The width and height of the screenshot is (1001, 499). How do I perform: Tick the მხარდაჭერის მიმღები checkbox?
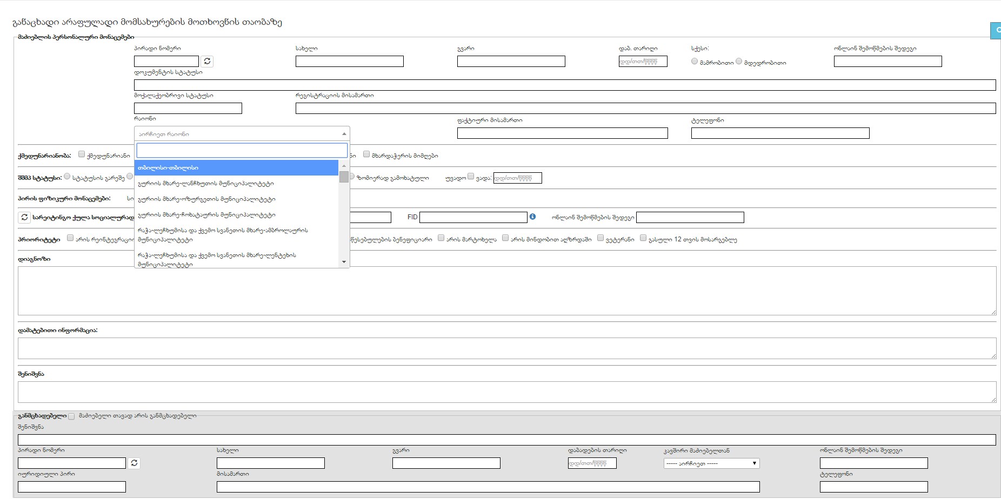[366, 154]
